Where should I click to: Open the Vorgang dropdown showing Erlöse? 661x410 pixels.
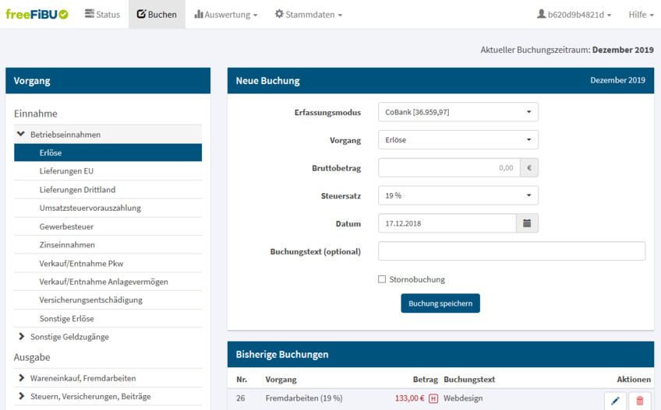coord(458,140)
